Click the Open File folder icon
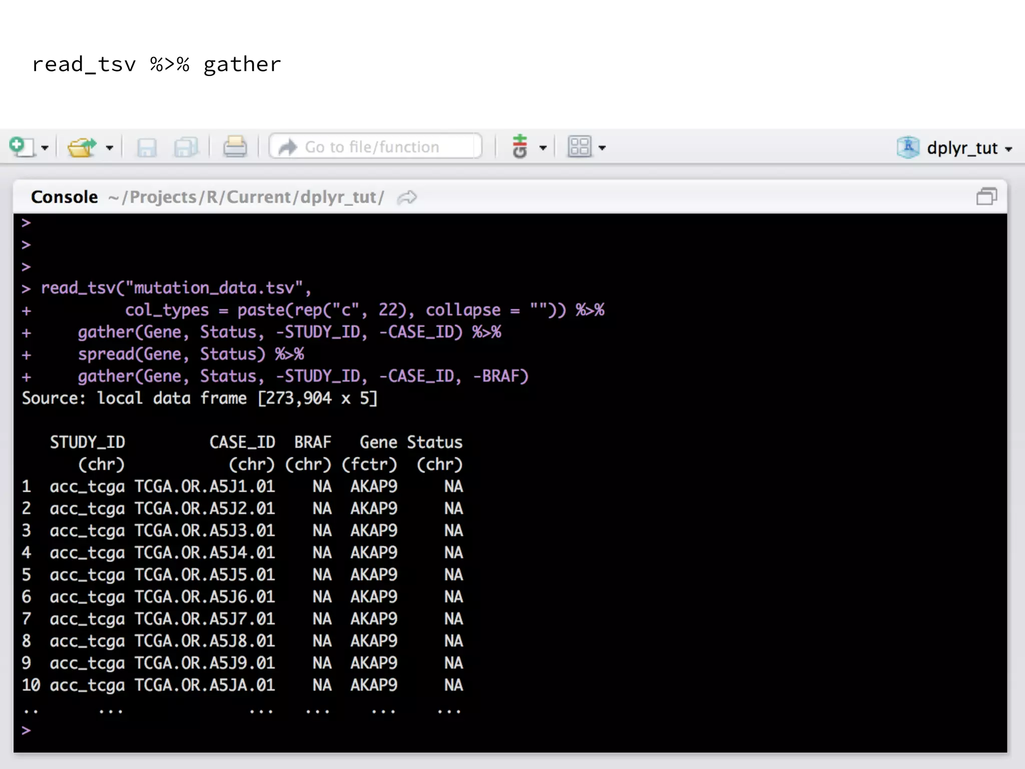The width and height of the screenshot is (1025, 769). (x=82, y=147)
